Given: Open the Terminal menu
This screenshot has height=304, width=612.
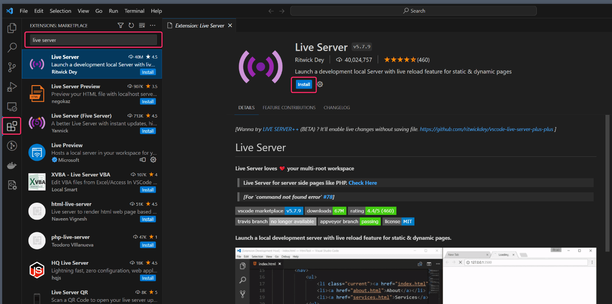Looking at the screenshot, I should coord(134,11).
